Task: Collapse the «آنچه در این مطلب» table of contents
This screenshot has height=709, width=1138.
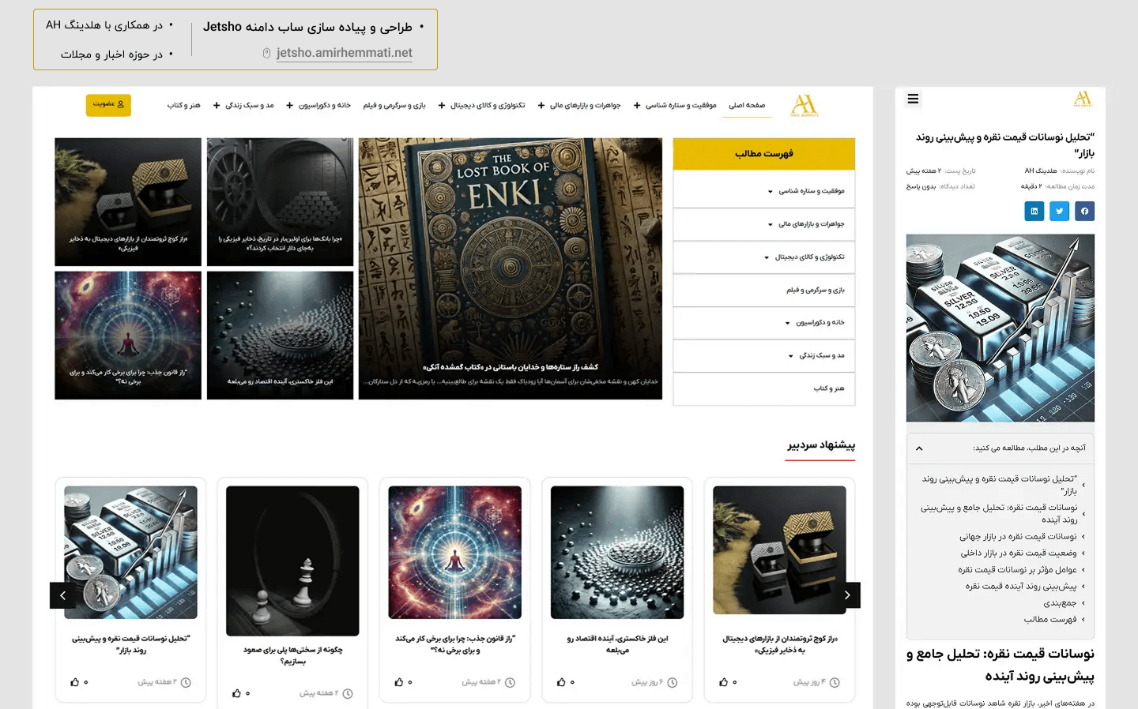Action: click(x=919, y=448)
